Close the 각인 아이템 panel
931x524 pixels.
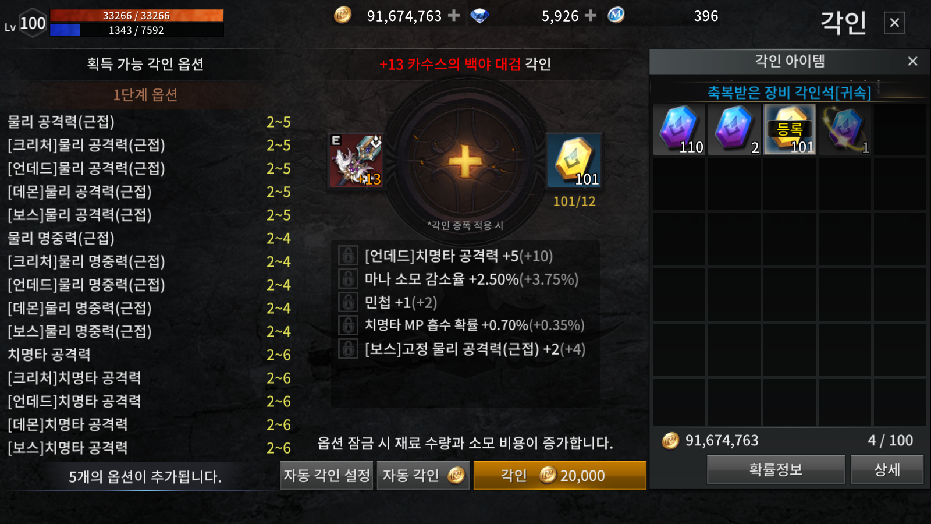pos(912,61)
